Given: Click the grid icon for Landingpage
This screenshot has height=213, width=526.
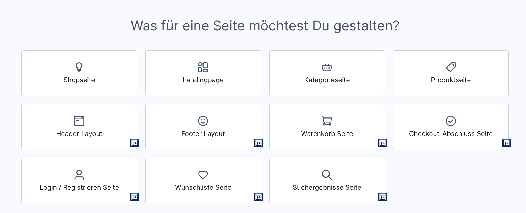Looking at the screenshot, I should [x=203, y=67].
